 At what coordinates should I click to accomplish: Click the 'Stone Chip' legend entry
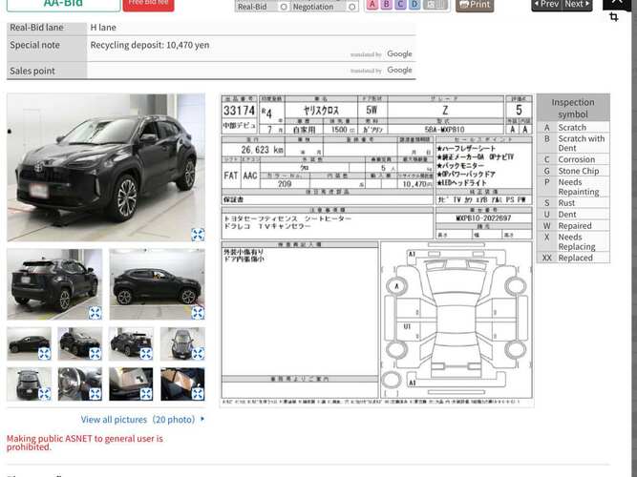pyautogui.click(x=578, y=171)
